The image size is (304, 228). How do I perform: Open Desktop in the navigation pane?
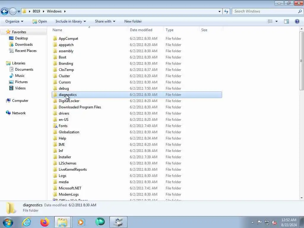pos(21,38)
